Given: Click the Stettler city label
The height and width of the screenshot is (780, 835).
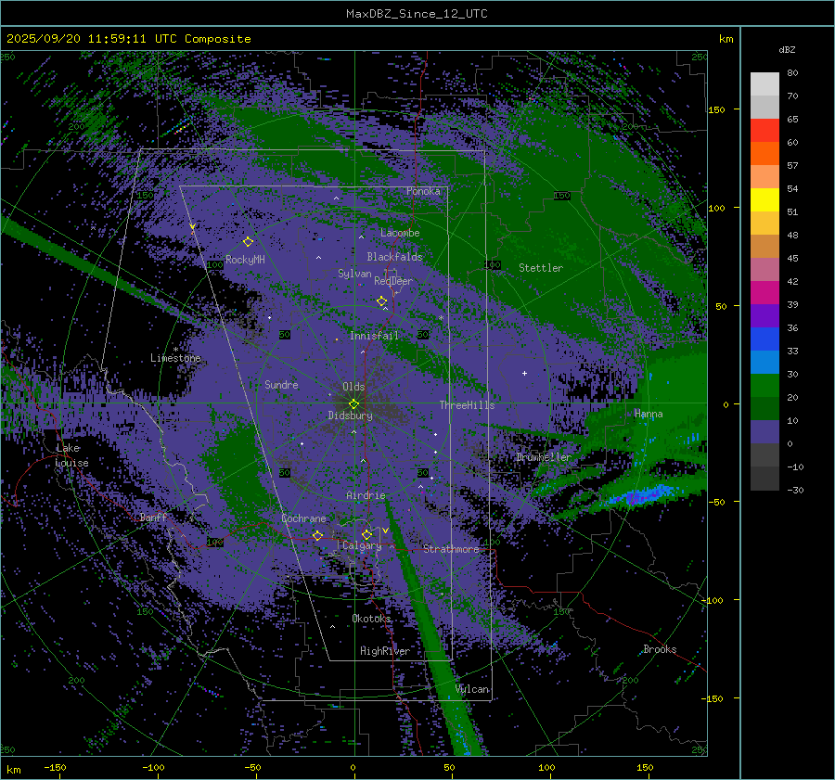Looking at the screenshot, I should [540, 268].
